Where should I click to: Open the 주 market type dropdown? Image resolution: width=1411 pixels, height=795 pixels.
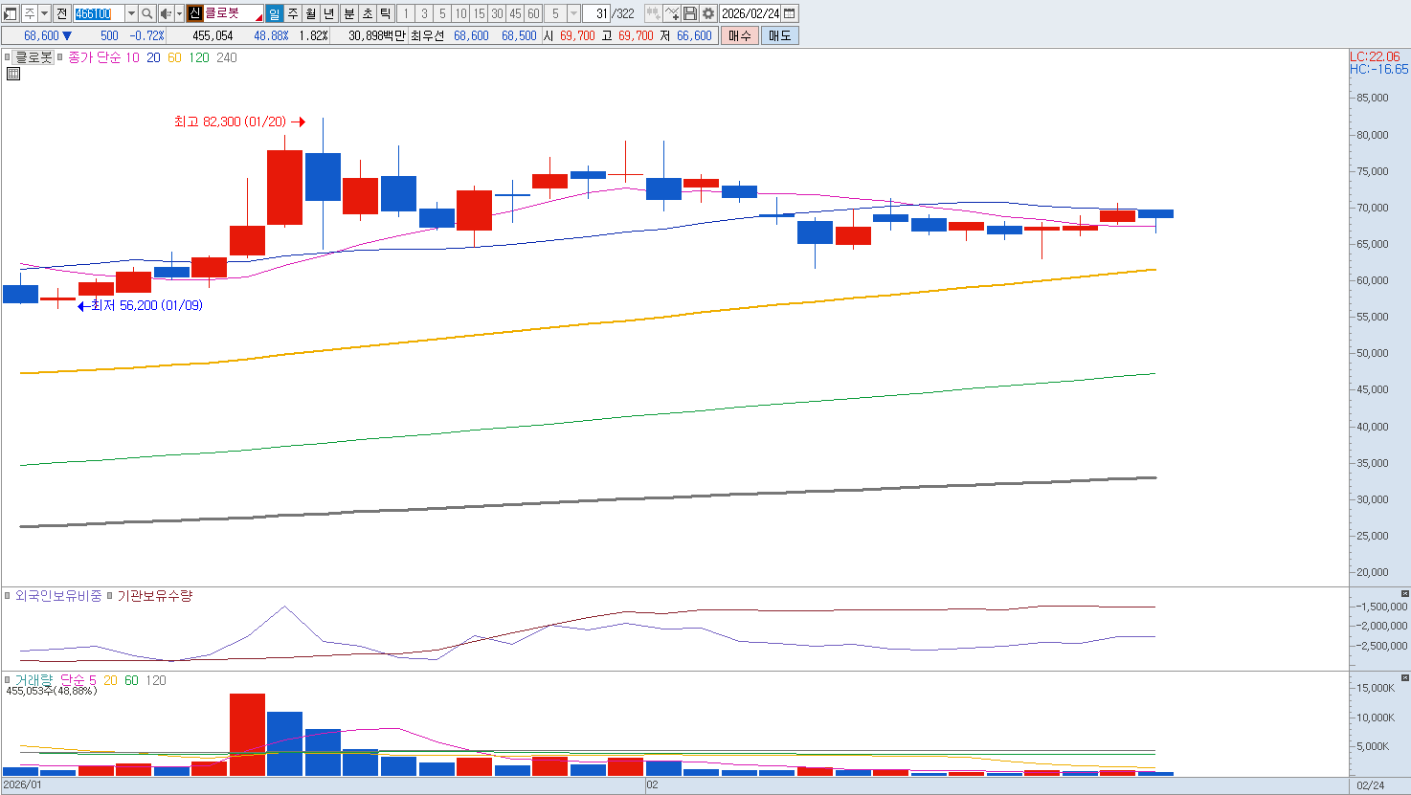(x=44, y=13)
